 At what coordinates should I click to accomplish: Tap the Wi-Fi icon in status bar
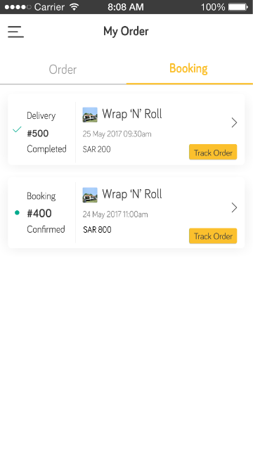tap(74, 7)
